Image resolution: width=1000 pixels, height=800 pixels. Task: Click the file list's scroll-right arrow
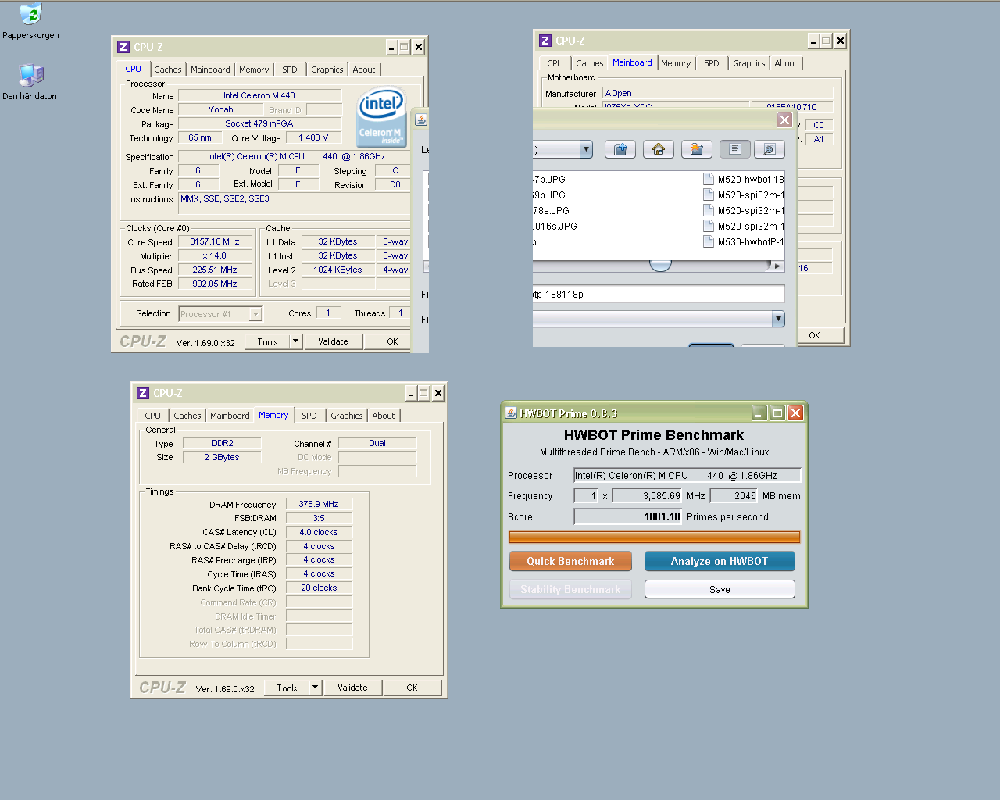[x=777, y=266]
